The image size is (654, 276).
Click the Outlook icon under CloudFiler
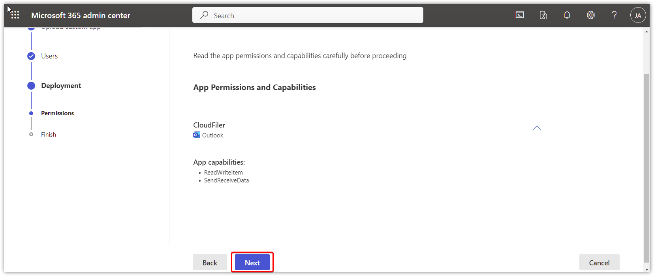click(x=197, y=135)
